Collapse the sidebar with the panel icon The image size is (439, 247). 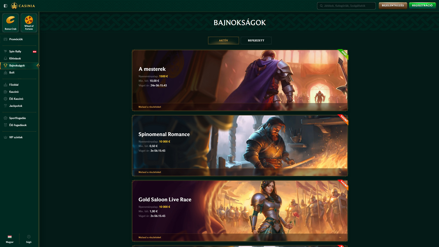coord(5,6)
